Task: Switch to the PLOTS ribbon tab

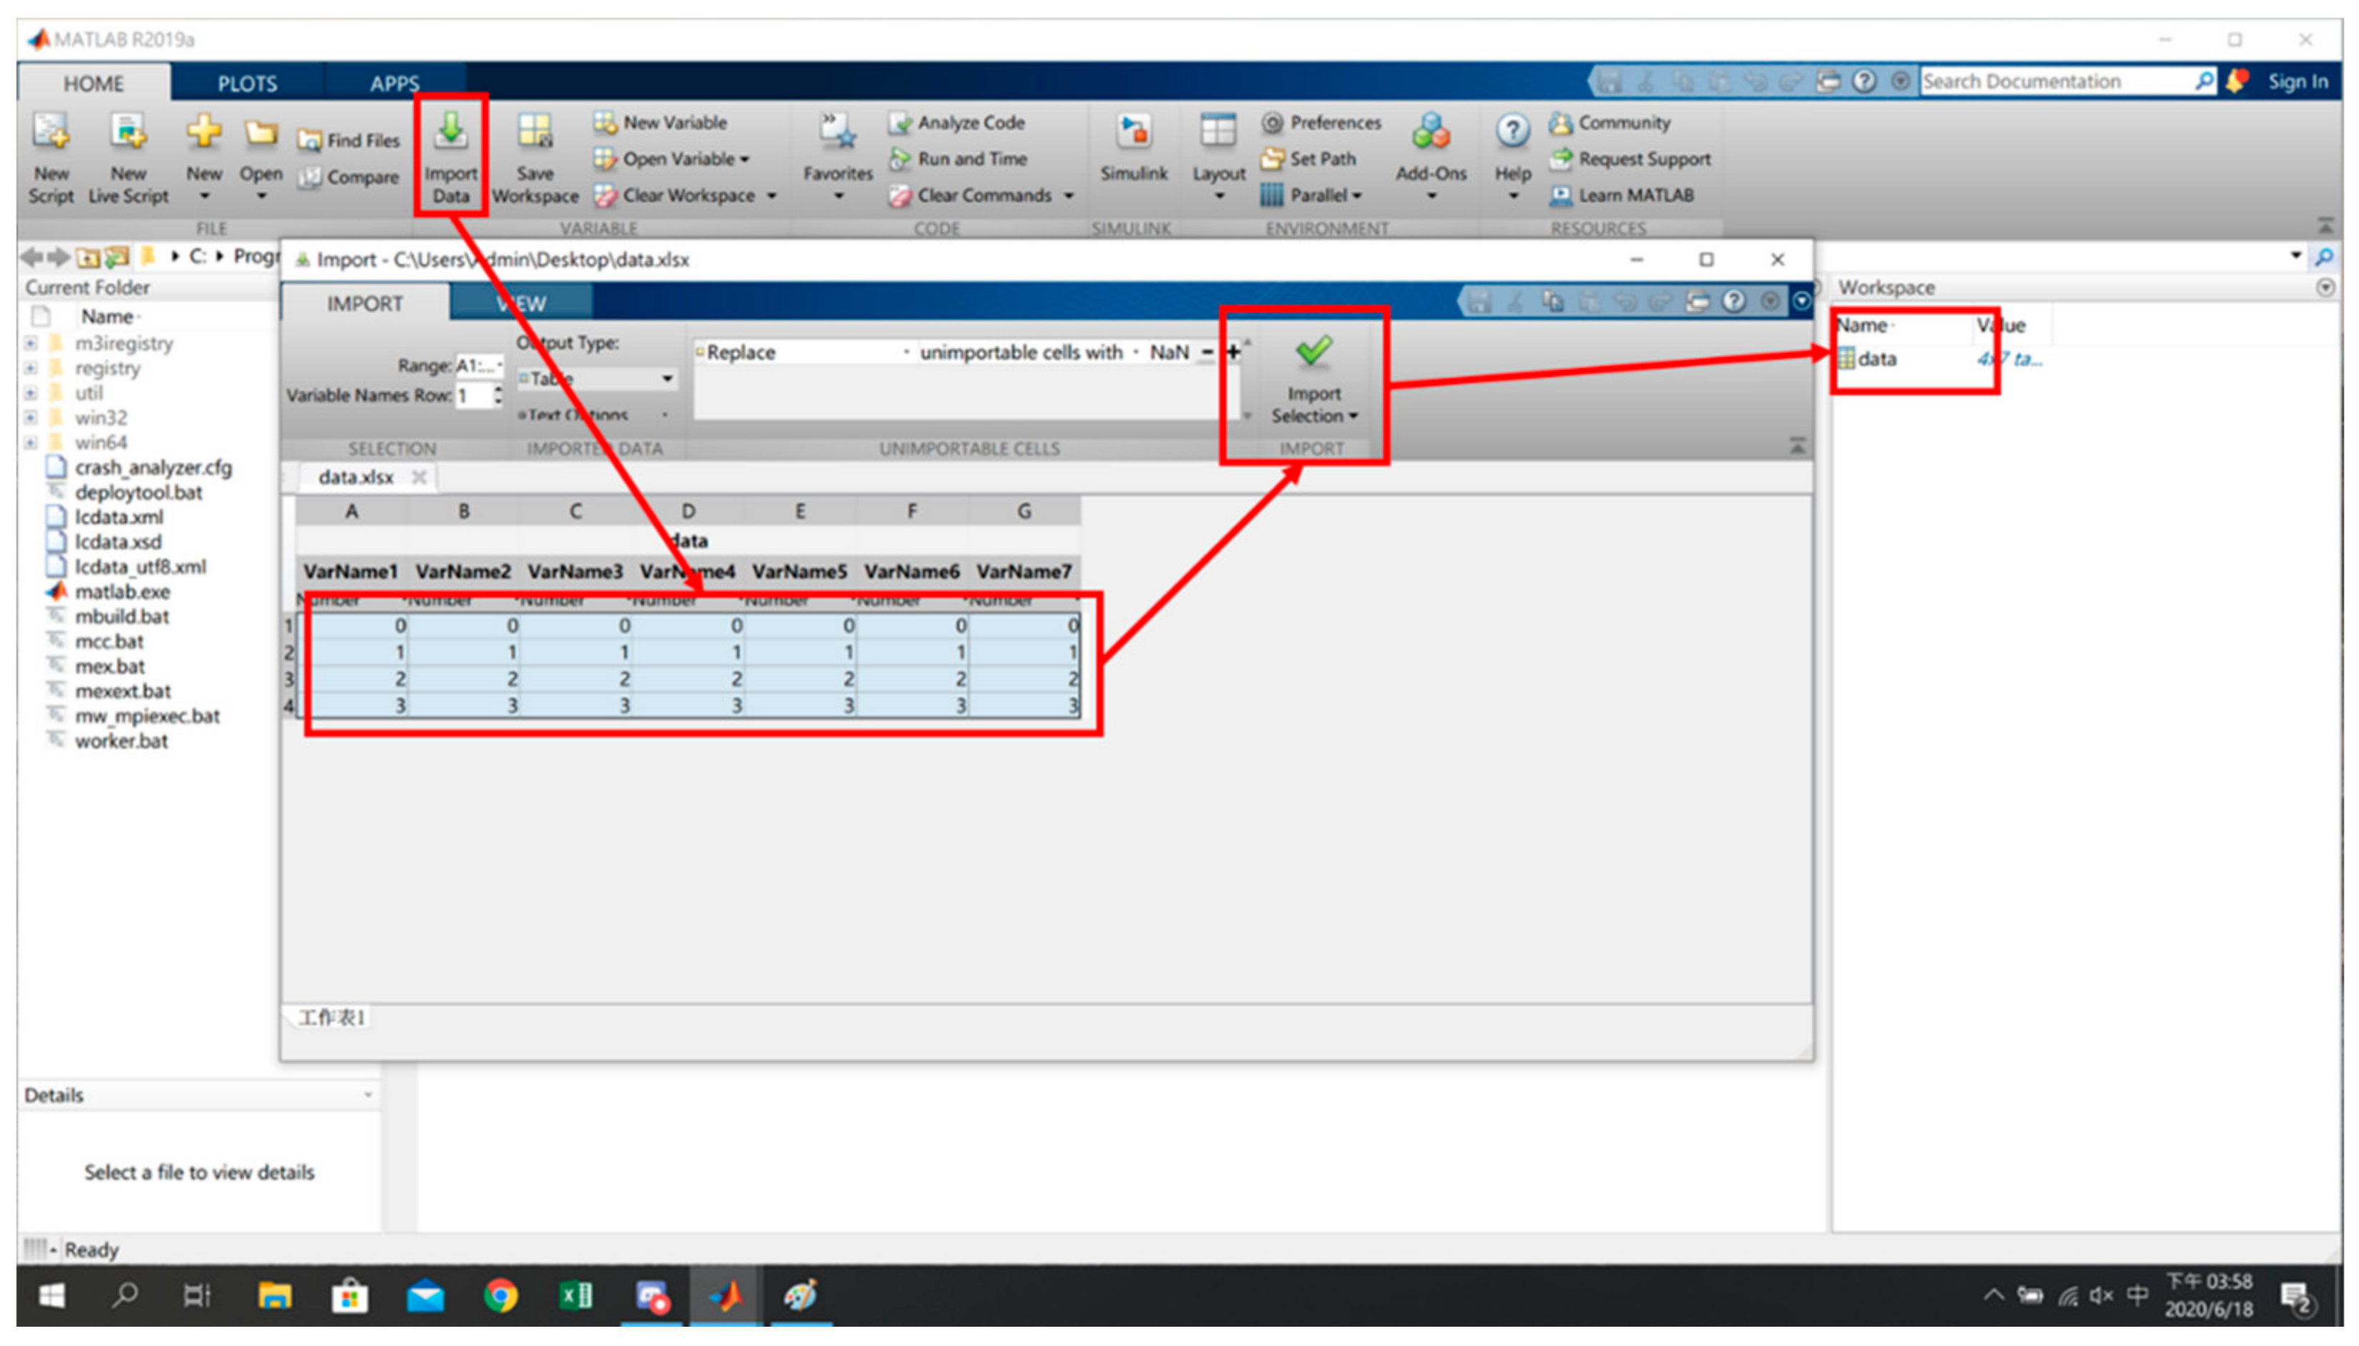Action: coord(247,84)
